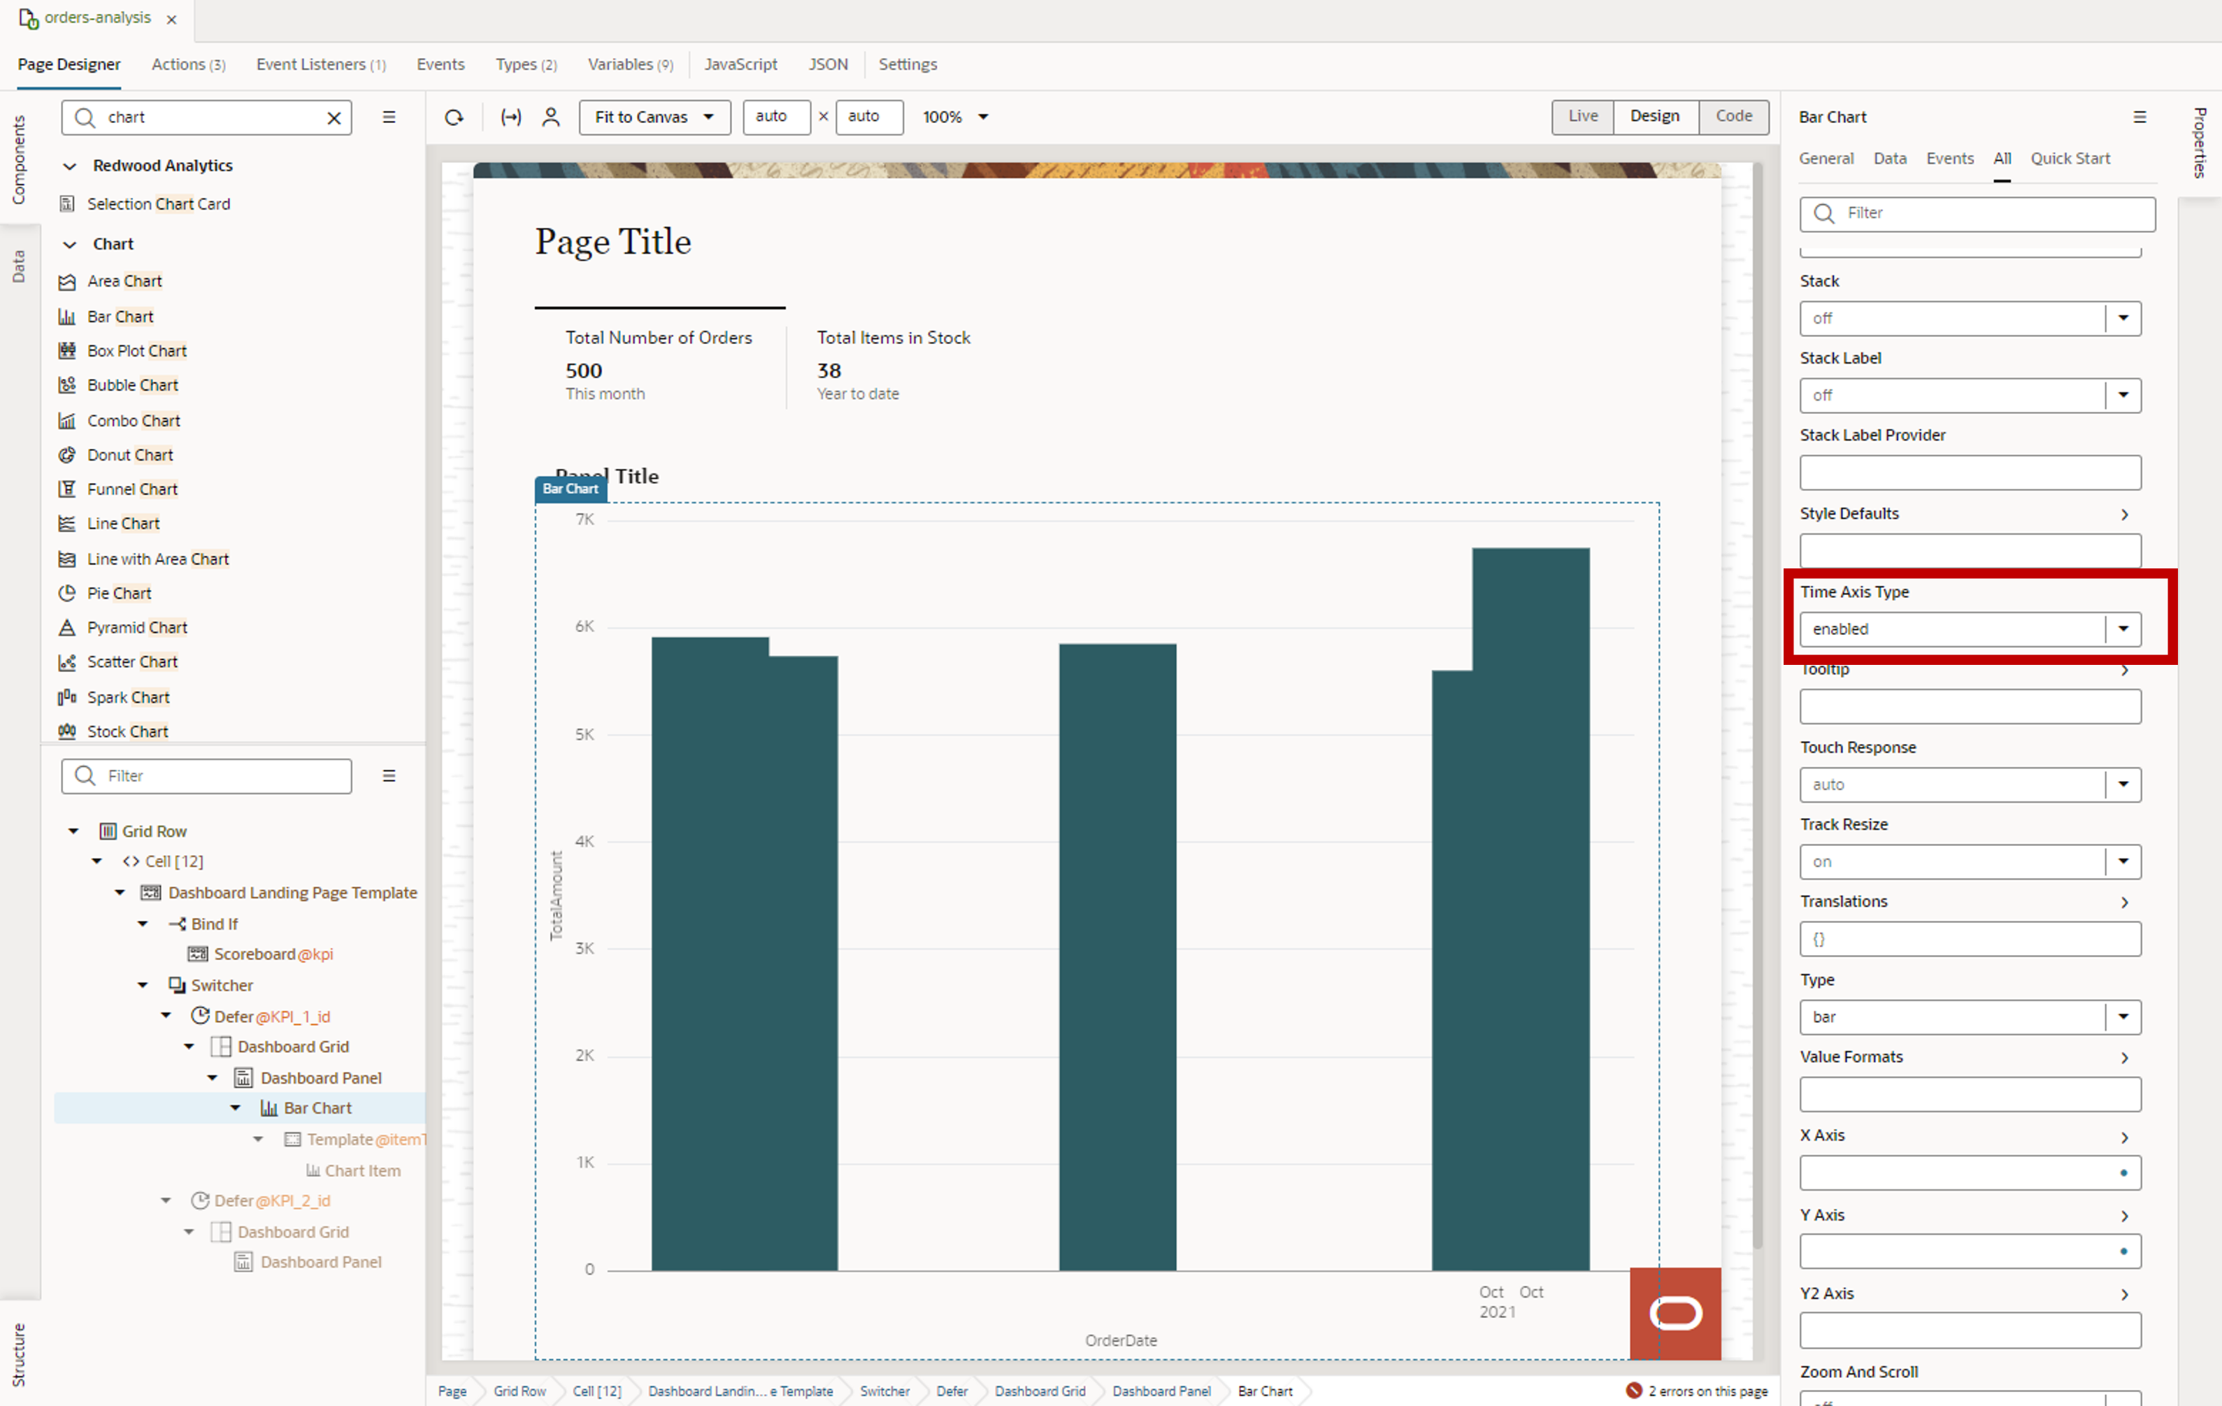Open the components panel hamburger menu icon
The image size is (2222, 1406).
[x=389, y=117]
